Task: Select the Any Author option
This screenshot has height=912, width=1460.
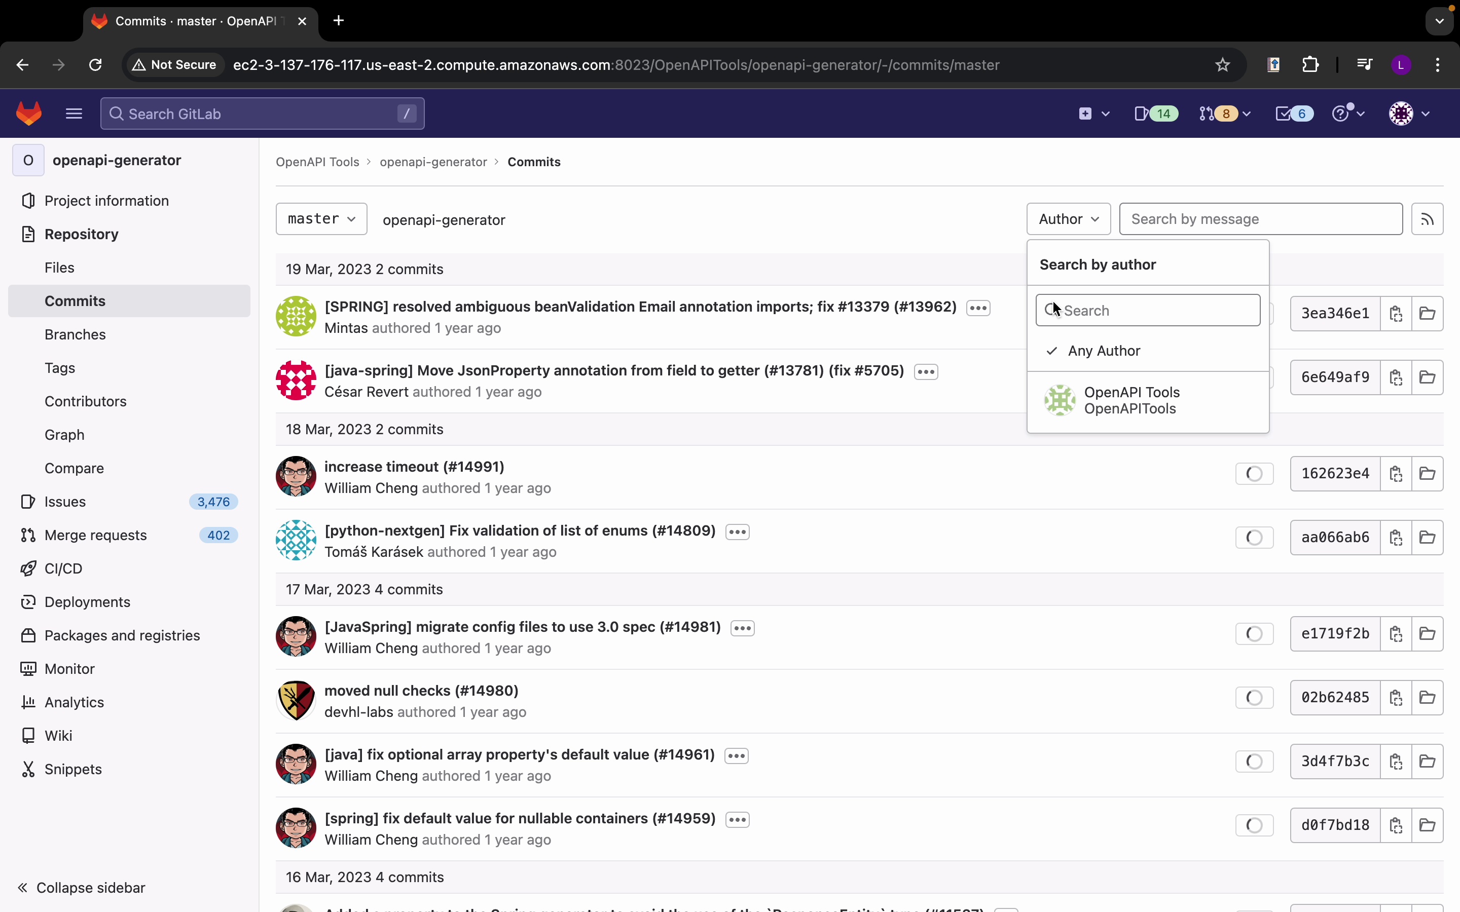Action: [x=1104, y=351]
